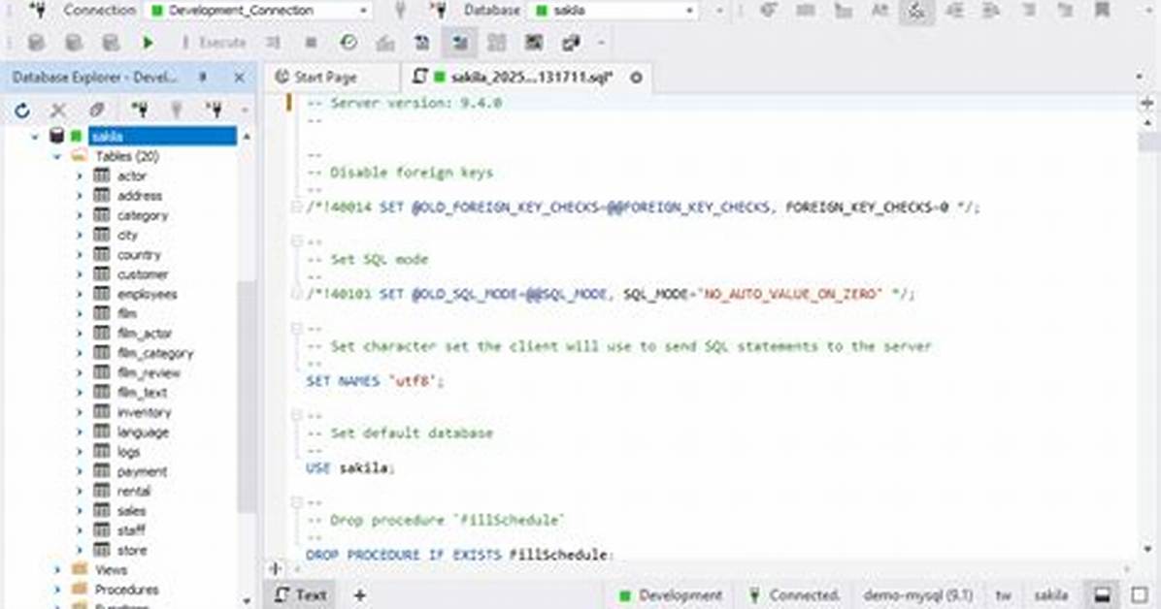
Task: Open the document tabs list dropdown arrow
Action: pyautogui.click(x=1139, y=77)
